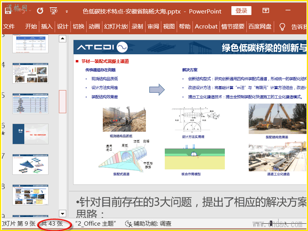Open the 文件 menu
Viewport: 308px width, 231px height.
point(9,27)
